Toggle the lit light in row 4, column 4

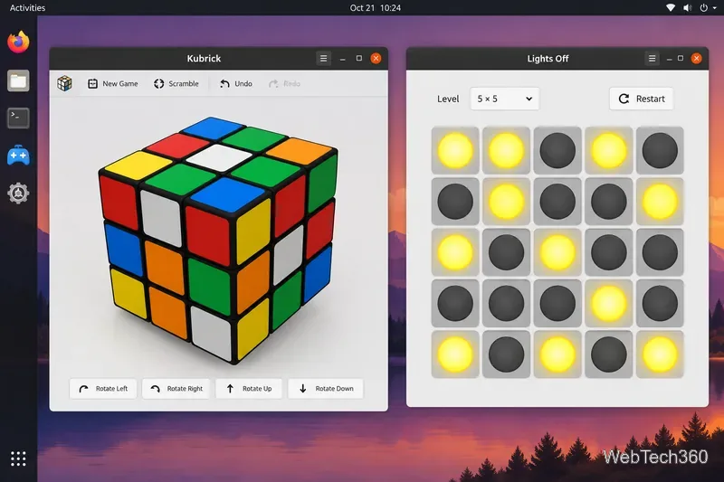point(608,304)
